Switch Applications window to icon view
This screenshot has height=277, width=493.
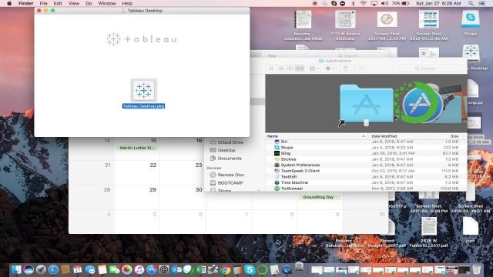click(x=272, y=68)
